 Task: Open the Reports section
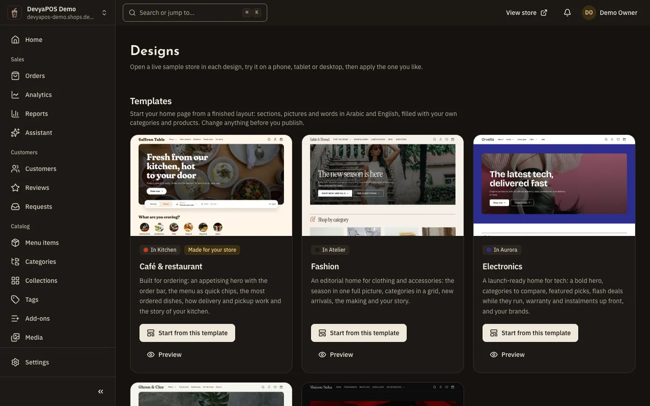click(x=57, y=114)
